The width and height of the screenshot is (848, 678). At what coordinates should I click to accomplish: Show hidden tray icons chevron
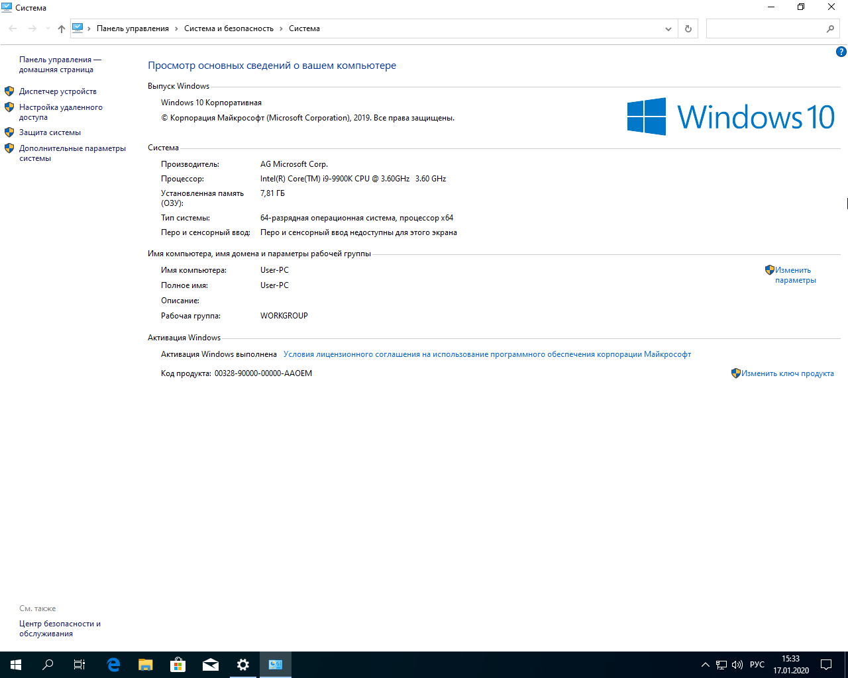pos(705,665)
